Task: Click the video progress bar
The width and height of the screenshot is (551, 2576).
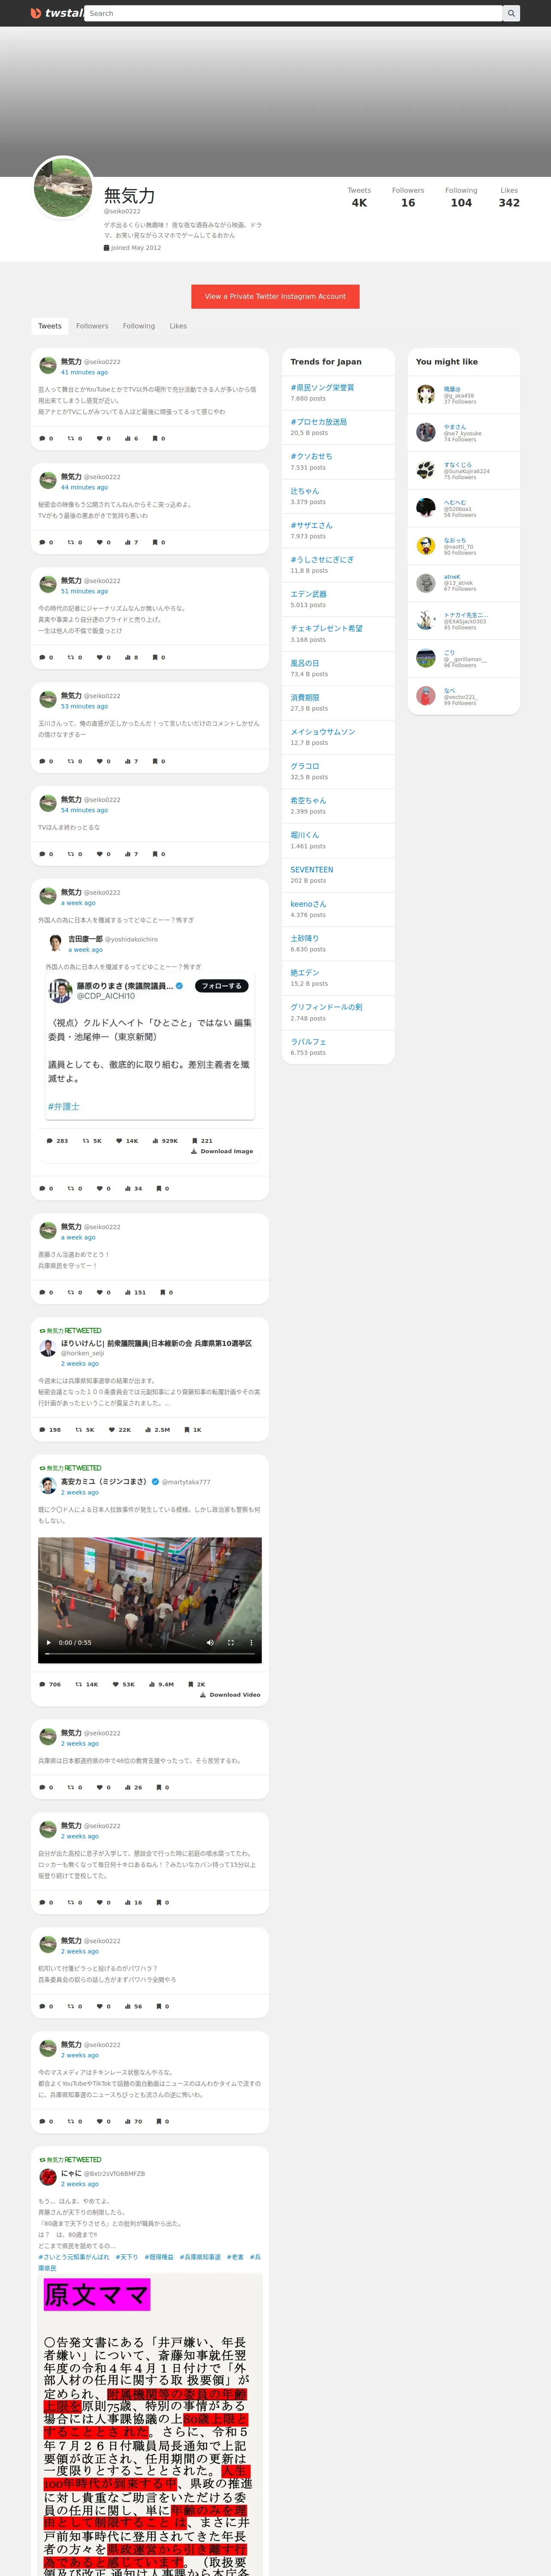Action: [x=150, y=1653]
